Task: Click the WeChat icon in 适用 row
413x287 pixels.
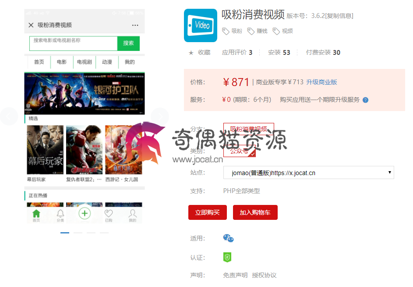Action: click(x=228, y=238)
